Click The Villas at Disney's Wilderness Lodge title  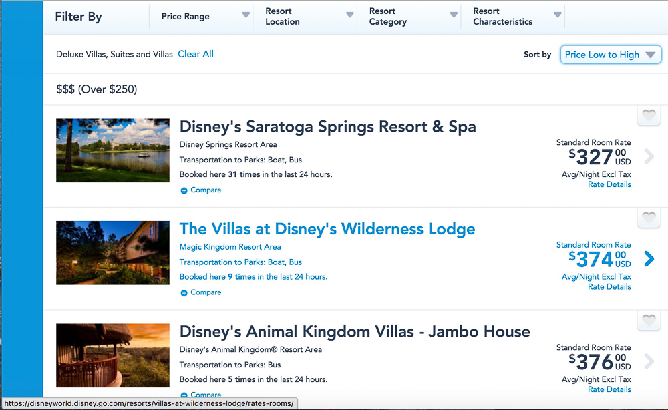pyautogui.click(x=327, y=229)
